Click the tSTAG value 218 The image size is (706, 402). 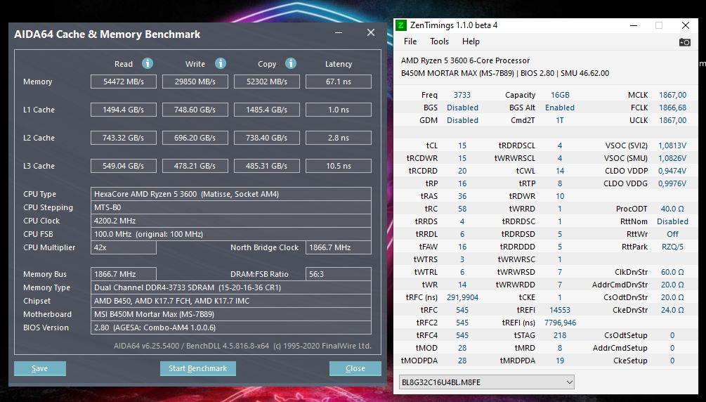tap(560, 335)
